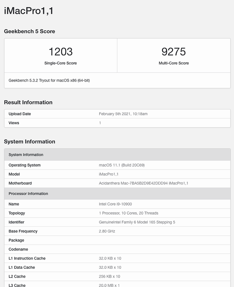Click the L2 Cache value 256 KB x 10
This screenshot has height=287, width=234.
110,277
